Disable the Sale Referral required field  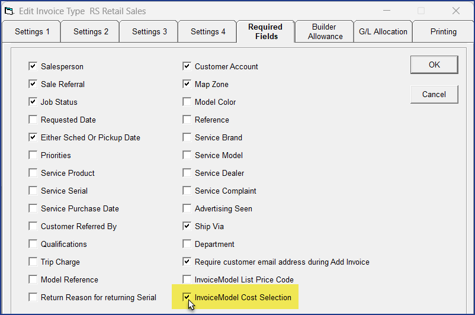33,85
